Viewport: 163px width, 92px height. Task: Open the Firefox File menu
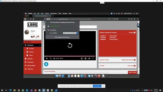pyautogui.click(x=35, y=14)
